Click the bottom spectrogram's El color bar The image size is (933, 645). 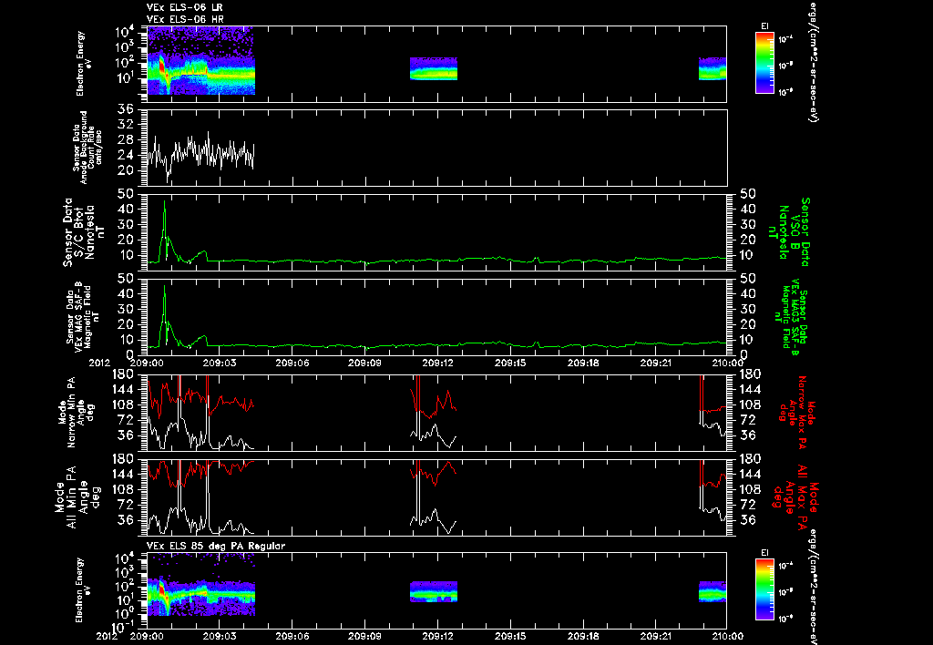(x=764, y=589)
